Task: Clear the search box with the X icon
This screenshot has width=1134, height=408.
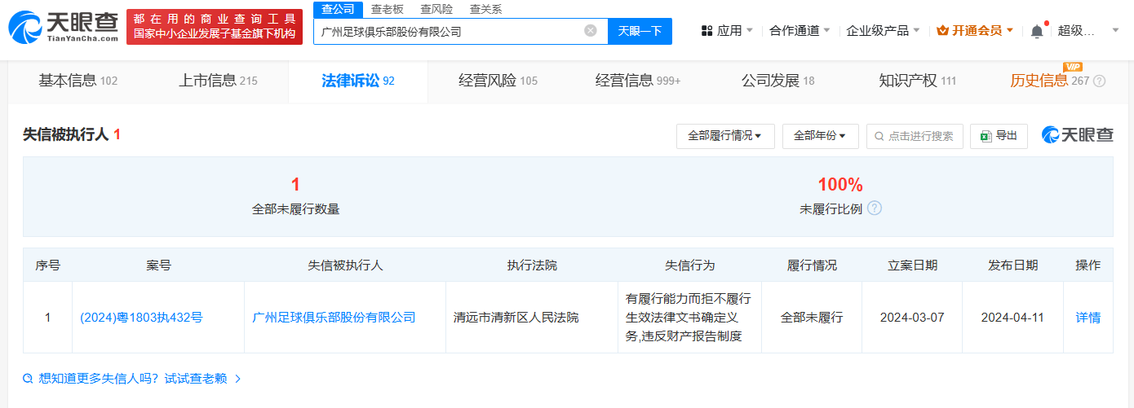Action: (591, 31)
